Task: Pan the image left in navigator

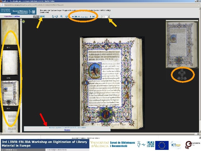Action: click(180, 73)
